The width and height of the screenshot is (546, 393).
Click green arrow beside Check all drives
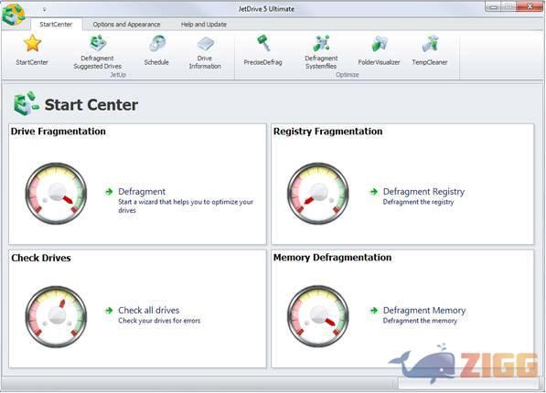point(110,310)
